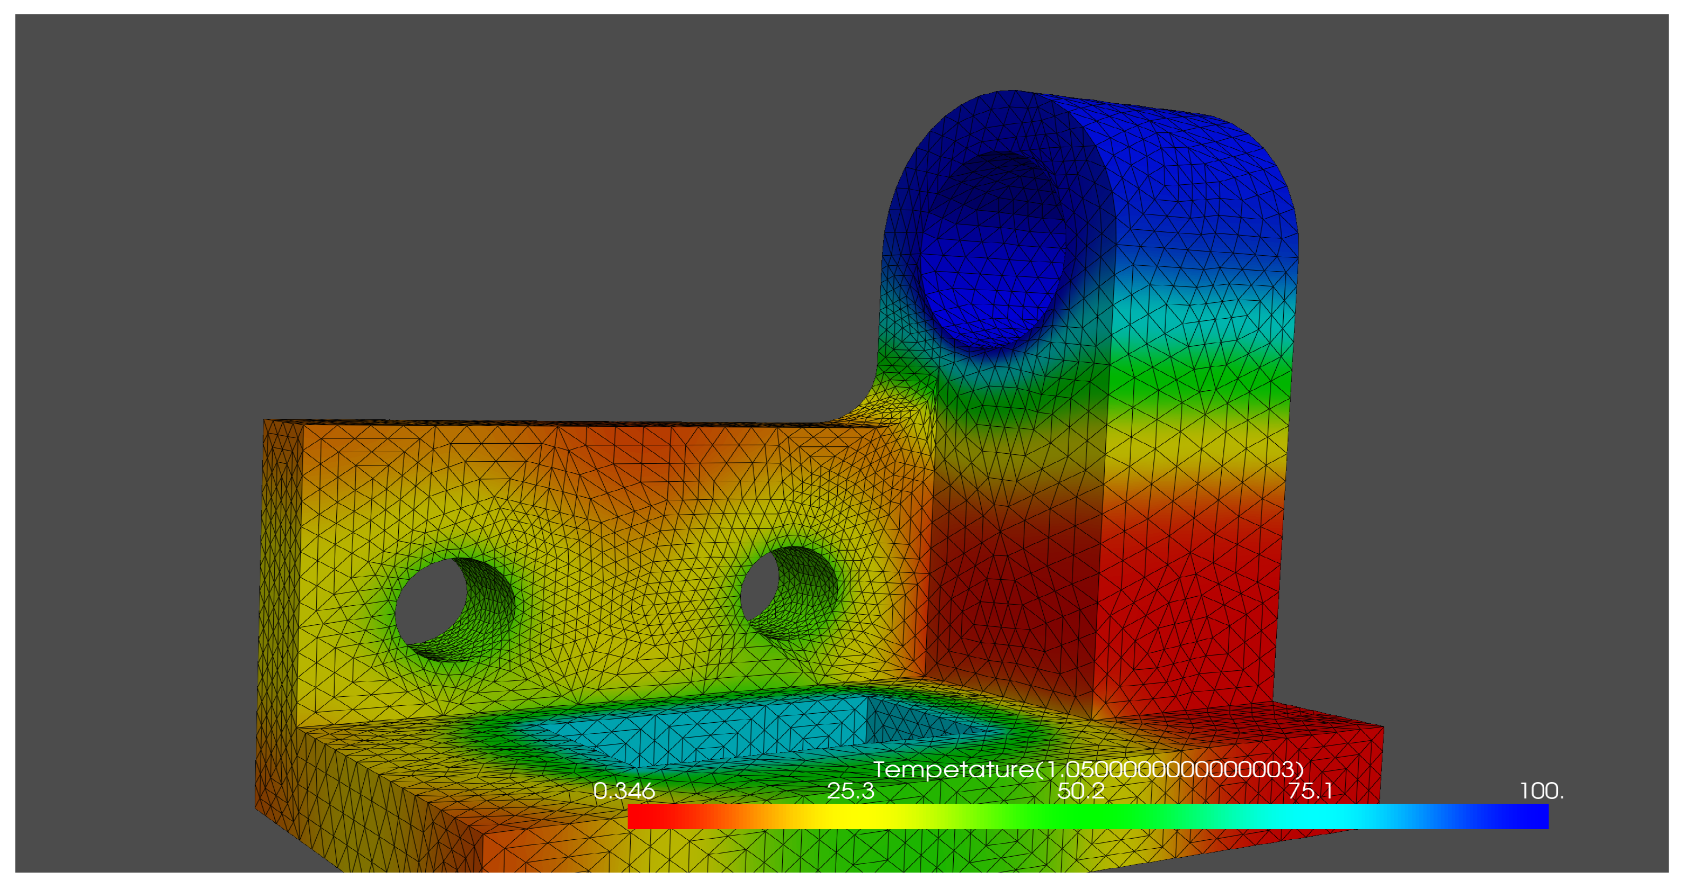Screen dimensions: 1683x889
Task: Click the 25.3 legend tick label
Action: pos(850,791)
